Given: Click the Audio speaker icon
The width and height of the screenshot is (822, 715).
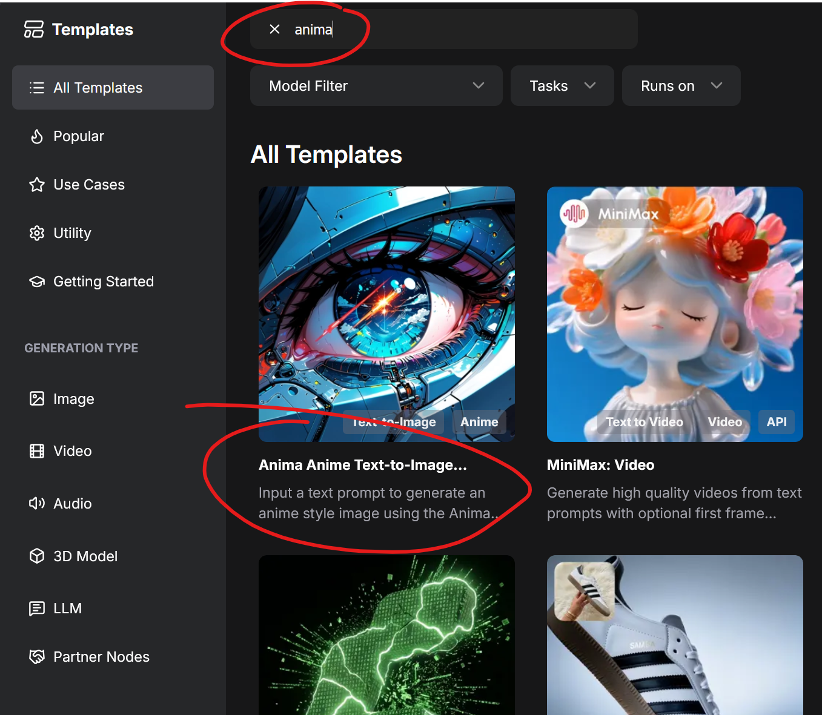Looking at the screenshot, I should [x=37, y=503].
